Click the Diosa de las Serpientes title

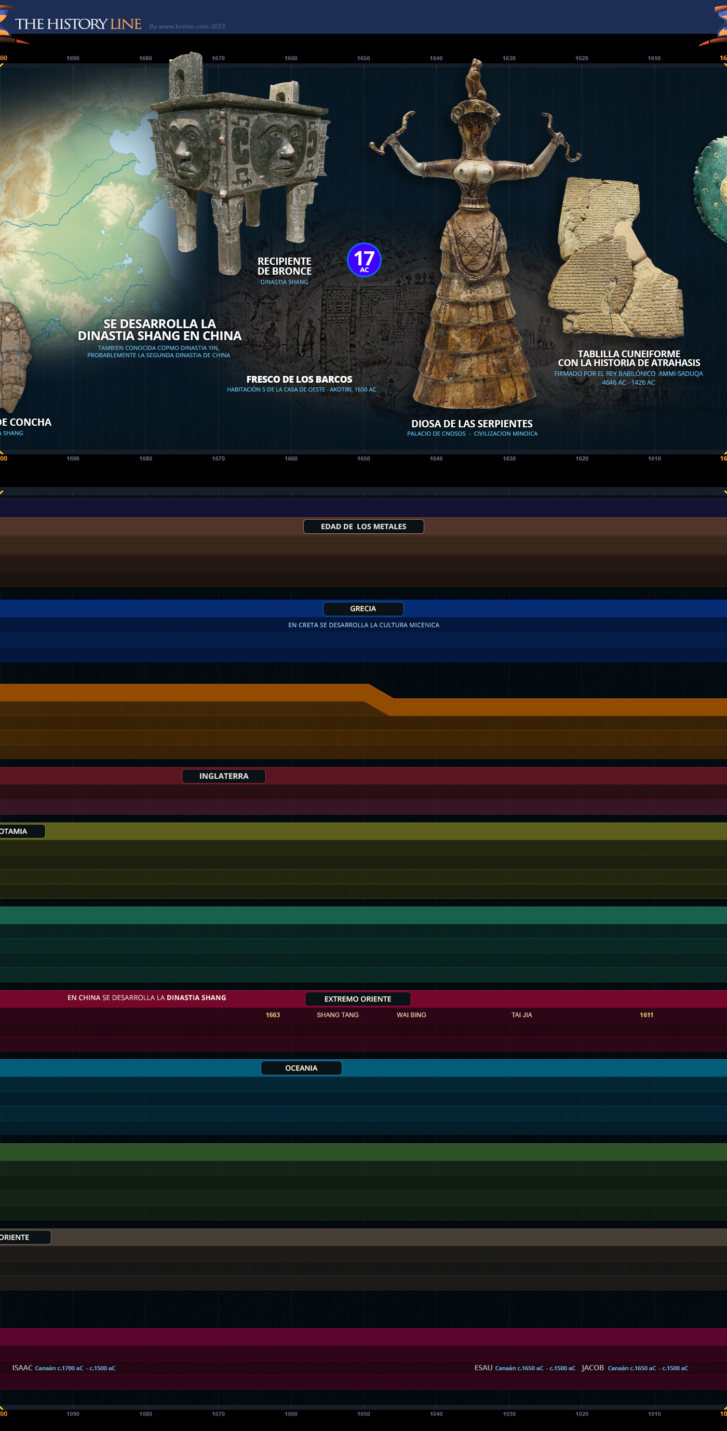point(472,424)
